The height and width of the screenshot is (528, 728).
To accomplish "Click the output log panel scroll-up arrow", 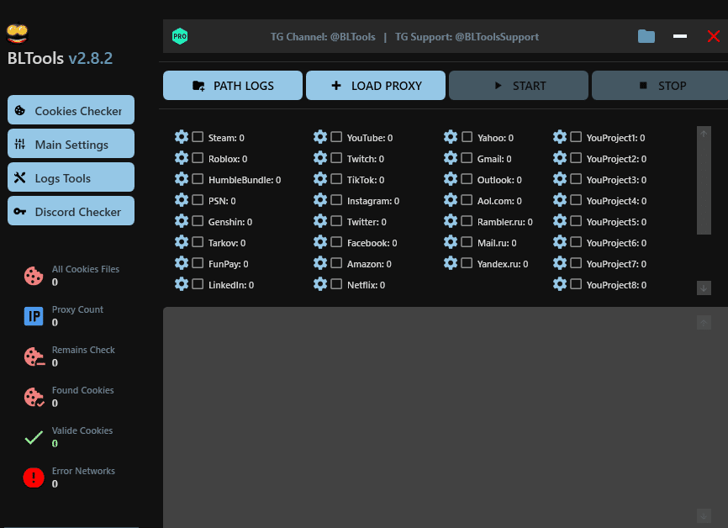I will 704,322.
